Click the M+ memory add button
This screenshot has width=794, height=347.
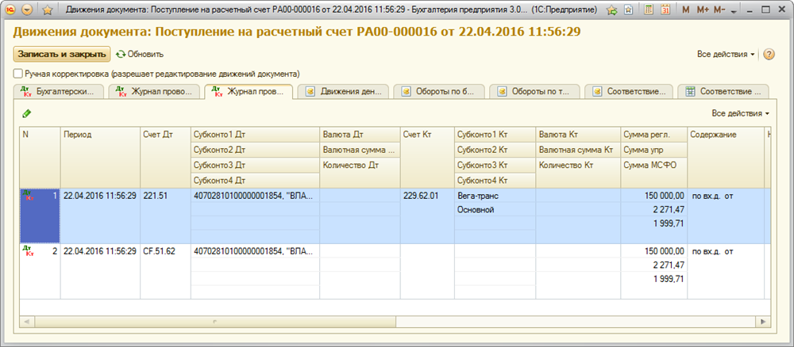coord(703,10)
